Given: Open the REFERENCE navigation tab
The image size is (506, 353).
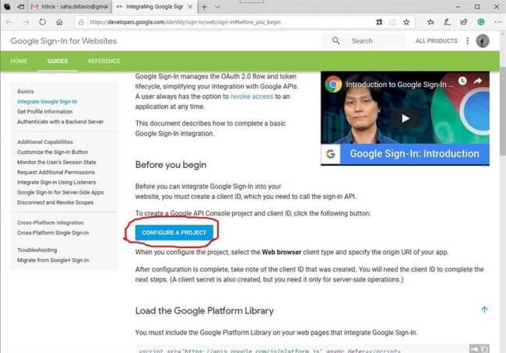Looking at the screenshot, I should coord(104,61).
